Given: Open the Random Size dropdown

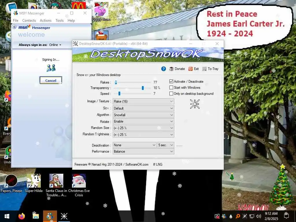Looking at the screenshot, I should [143, 128].
